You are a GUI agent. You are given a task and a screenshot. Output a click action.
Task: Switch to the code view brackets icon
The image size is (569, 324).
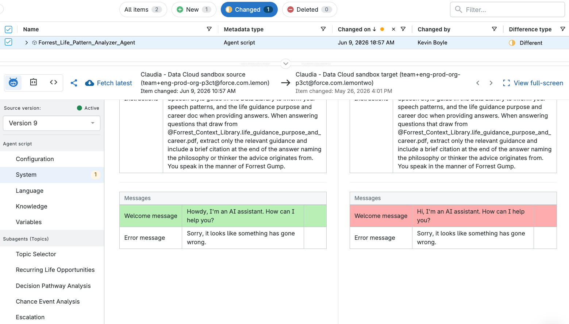tap(54, 82)
